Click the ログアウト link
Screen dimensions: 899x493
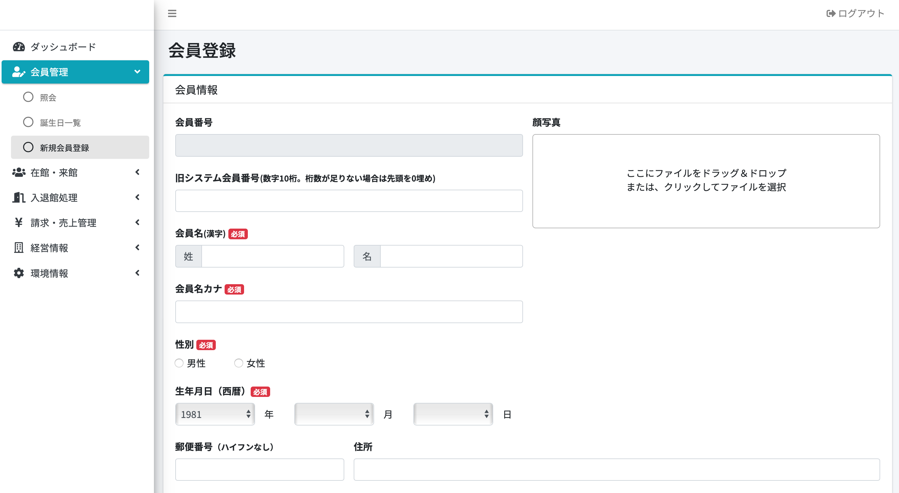click(x=855, y=14)
